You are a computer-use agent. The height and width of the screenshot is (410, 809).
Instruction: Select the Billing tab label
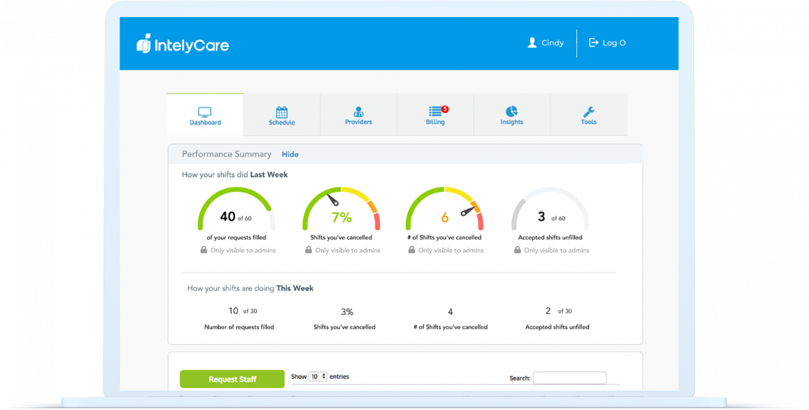point(435,122)
